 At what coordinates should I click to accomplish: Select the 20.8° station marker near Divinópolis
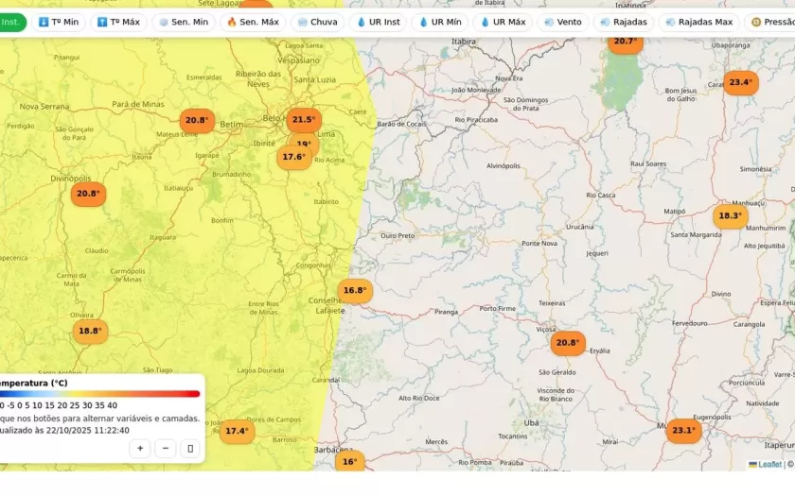pyautogui.click(x=88, y=194)
